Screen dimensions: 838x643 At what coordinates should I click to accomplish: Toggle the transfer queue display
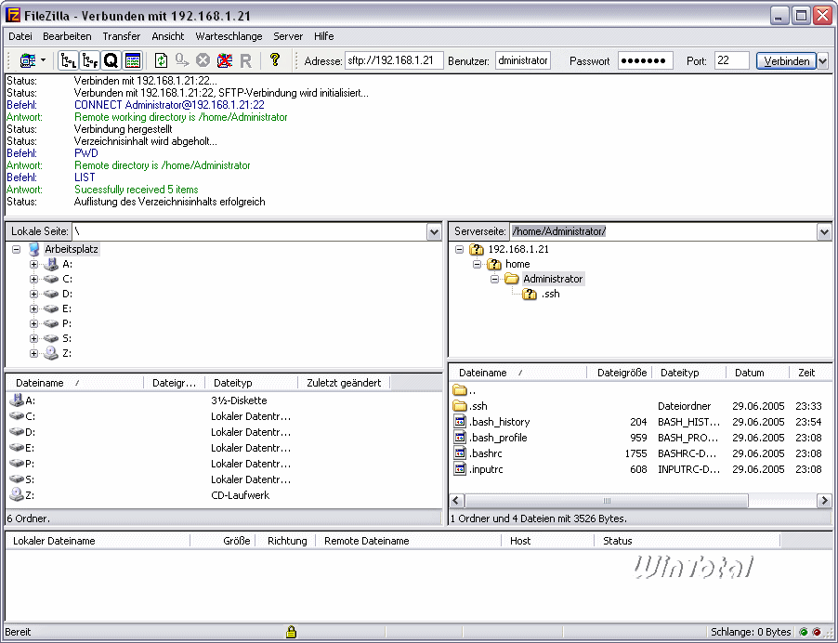coord(111,60)
